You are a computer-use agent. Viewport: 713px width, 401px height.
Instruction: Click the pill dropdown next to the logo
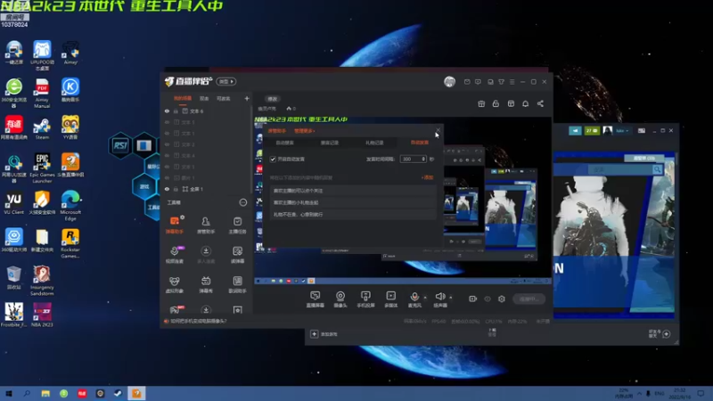(226, 82)
